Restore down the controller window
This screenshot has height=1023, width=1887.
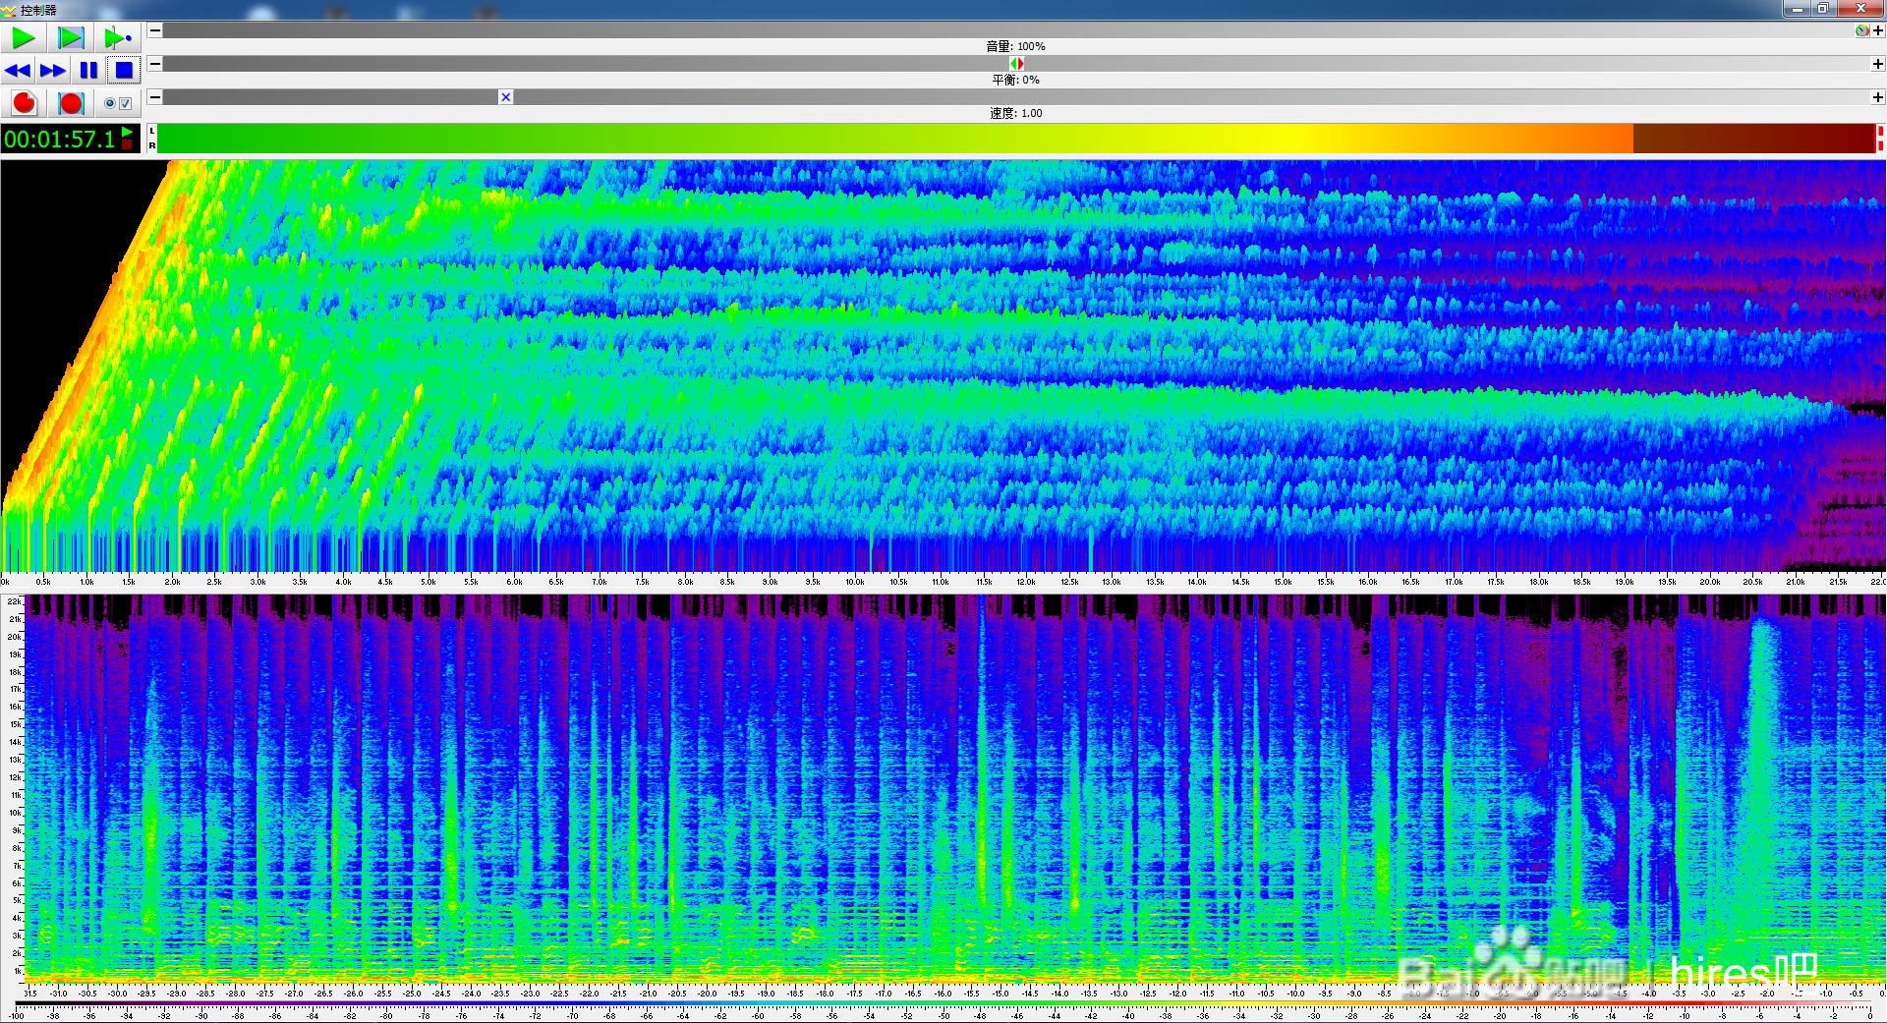(x=1823, y=9)
